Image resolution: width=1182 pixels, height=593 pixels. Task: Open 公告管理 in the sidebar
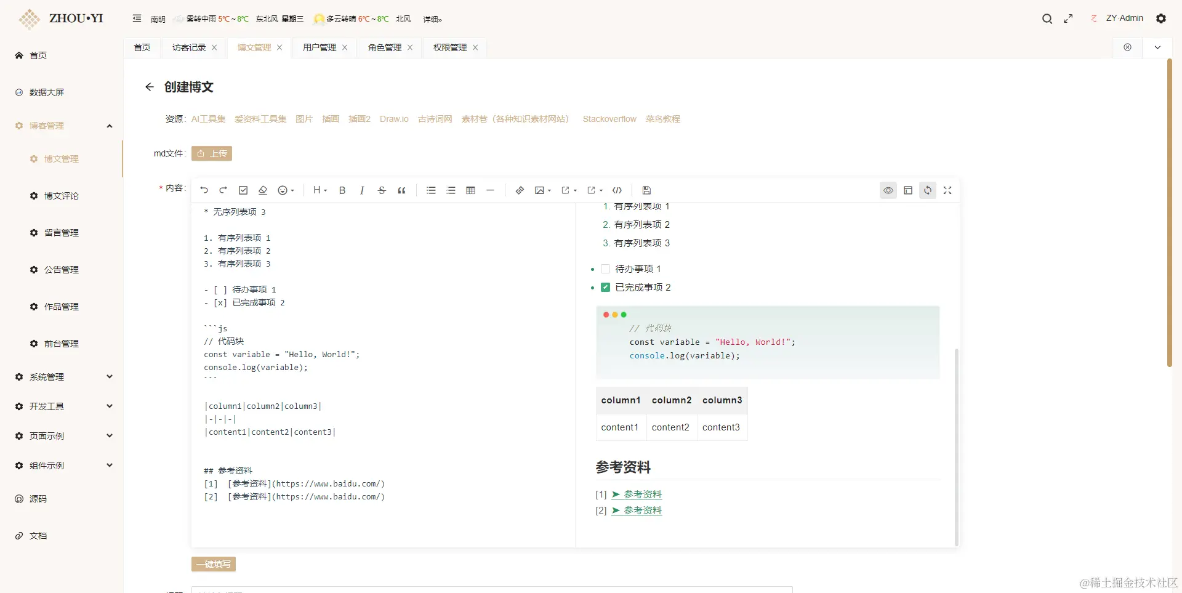[x=62, y=270]
